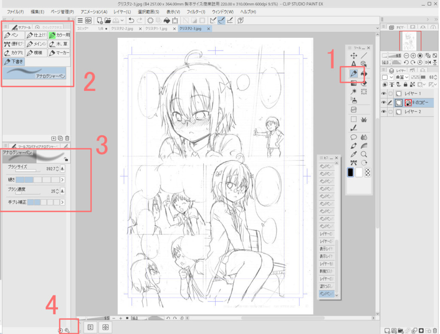This screenshot has width=440, height=334.
Task: Select the Operation 3D cube tool
Action: pyautogui.click(x=364, y=64)
